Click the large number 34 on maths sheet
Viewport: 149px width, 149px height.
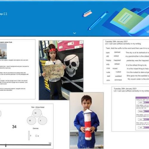(14, 127)
